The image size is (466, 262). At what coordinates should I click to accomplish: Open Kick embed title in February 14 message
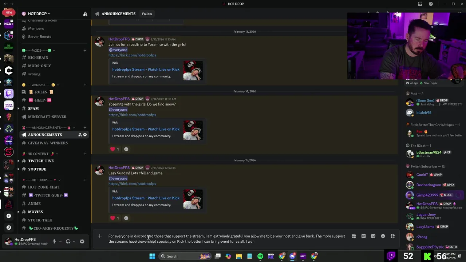[x=146, y=129]
